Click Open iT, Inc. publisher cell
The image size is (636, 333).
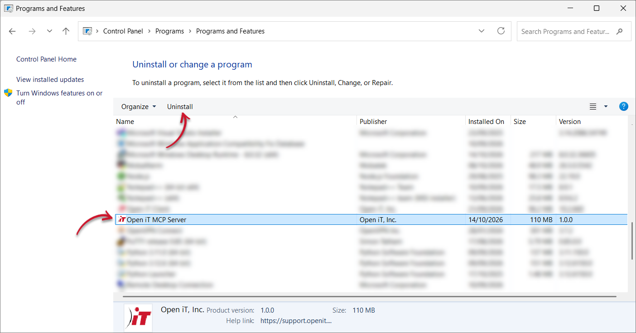(378, 220)
